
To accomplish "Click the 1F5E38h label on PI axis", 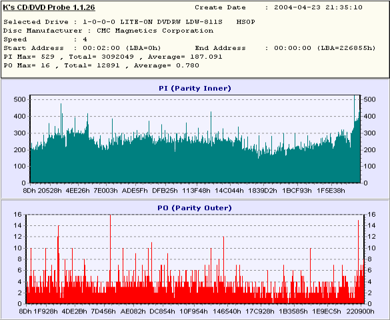I will click(x=331, y=191).
